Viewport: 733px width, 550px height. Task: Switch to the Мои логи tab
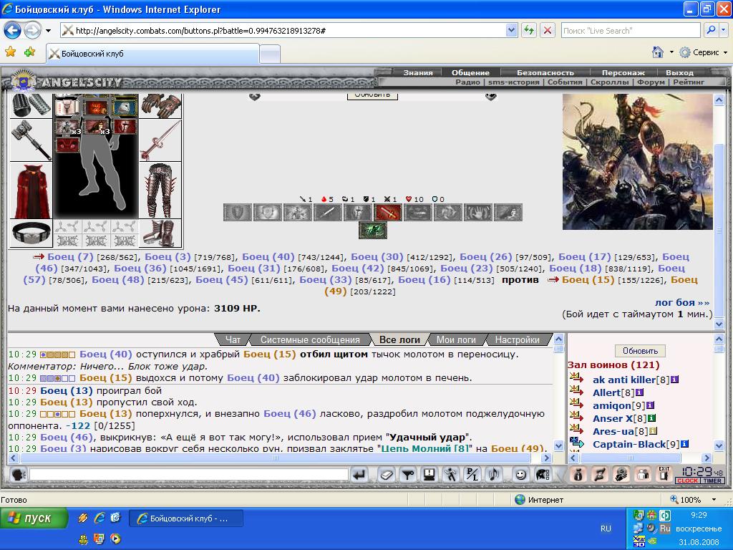[456, 340]
